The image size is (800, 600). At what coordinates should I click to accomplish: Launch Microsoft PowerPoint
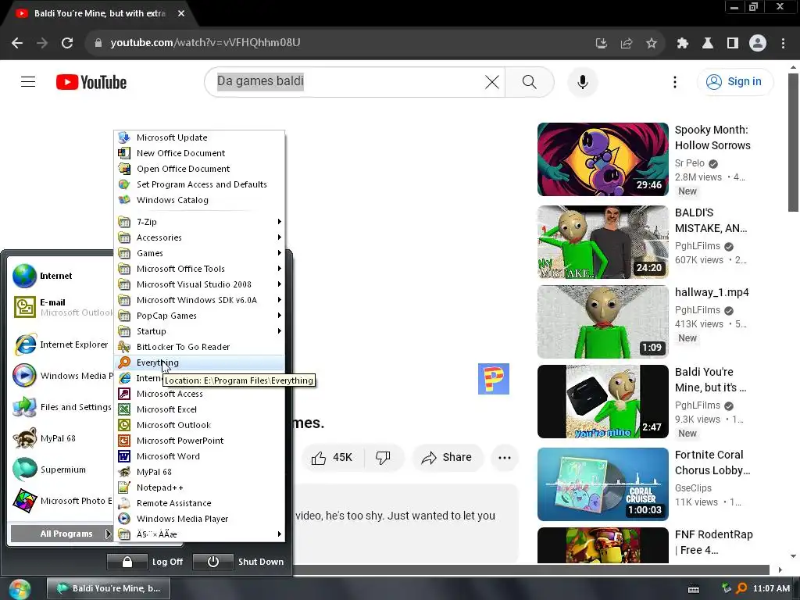click(199, 441)
